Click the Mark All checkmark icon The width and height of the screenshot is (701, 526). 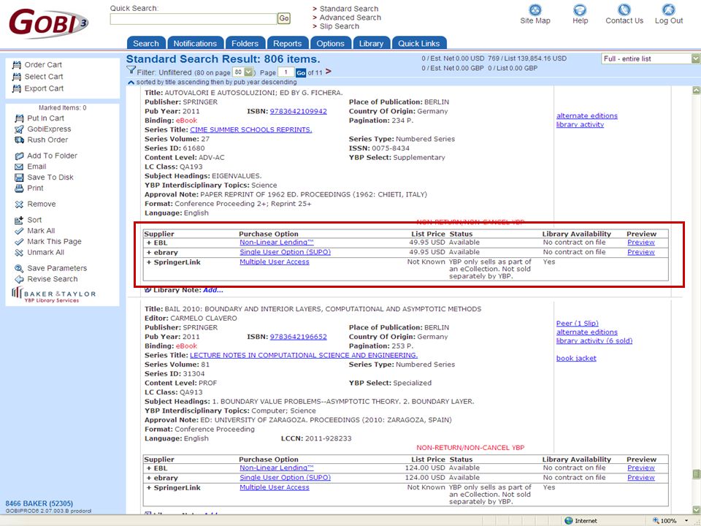(x=19, y=232)
